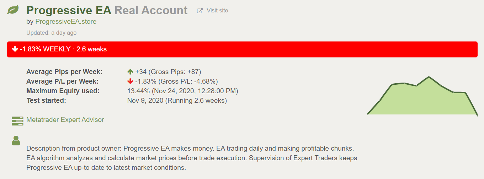Click the green up arrow next to +34
Image resolution: width=484 pixels, height=179 pixels.
(x=130, y=72)
